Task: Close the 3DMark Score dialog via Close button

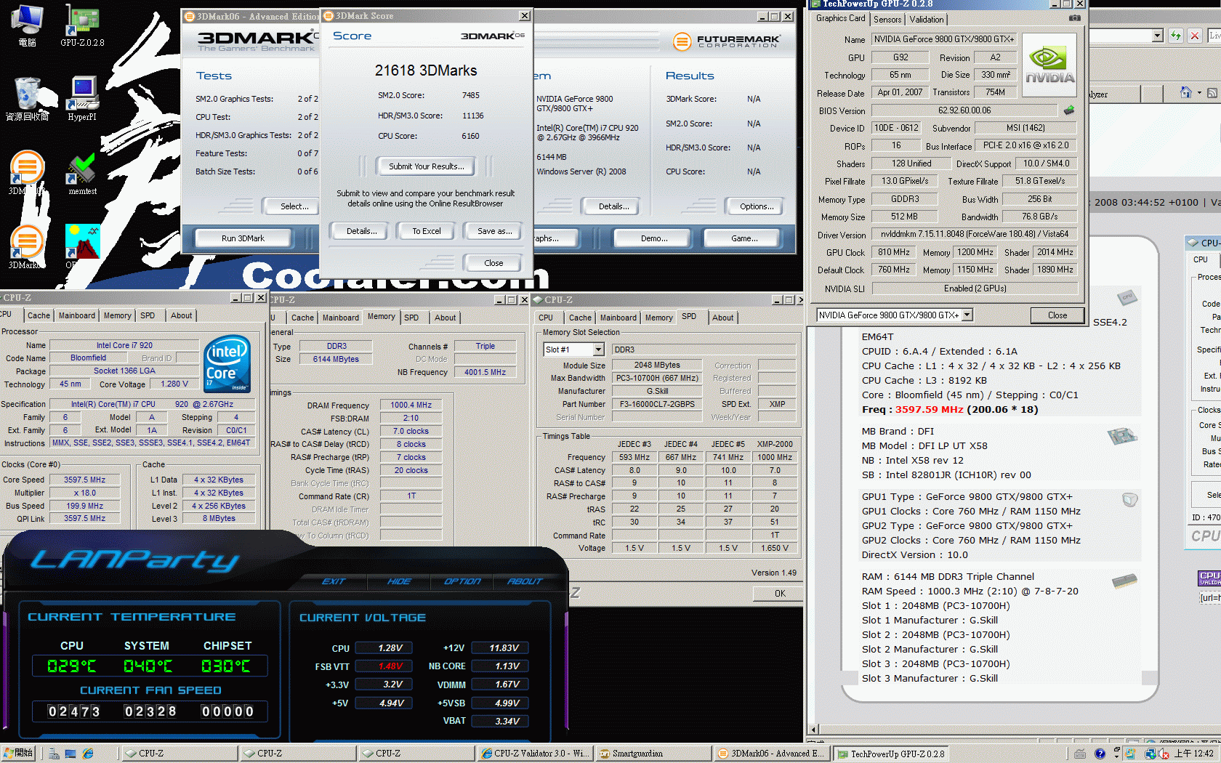Action: pyautogui.click(x=493, y=263)
